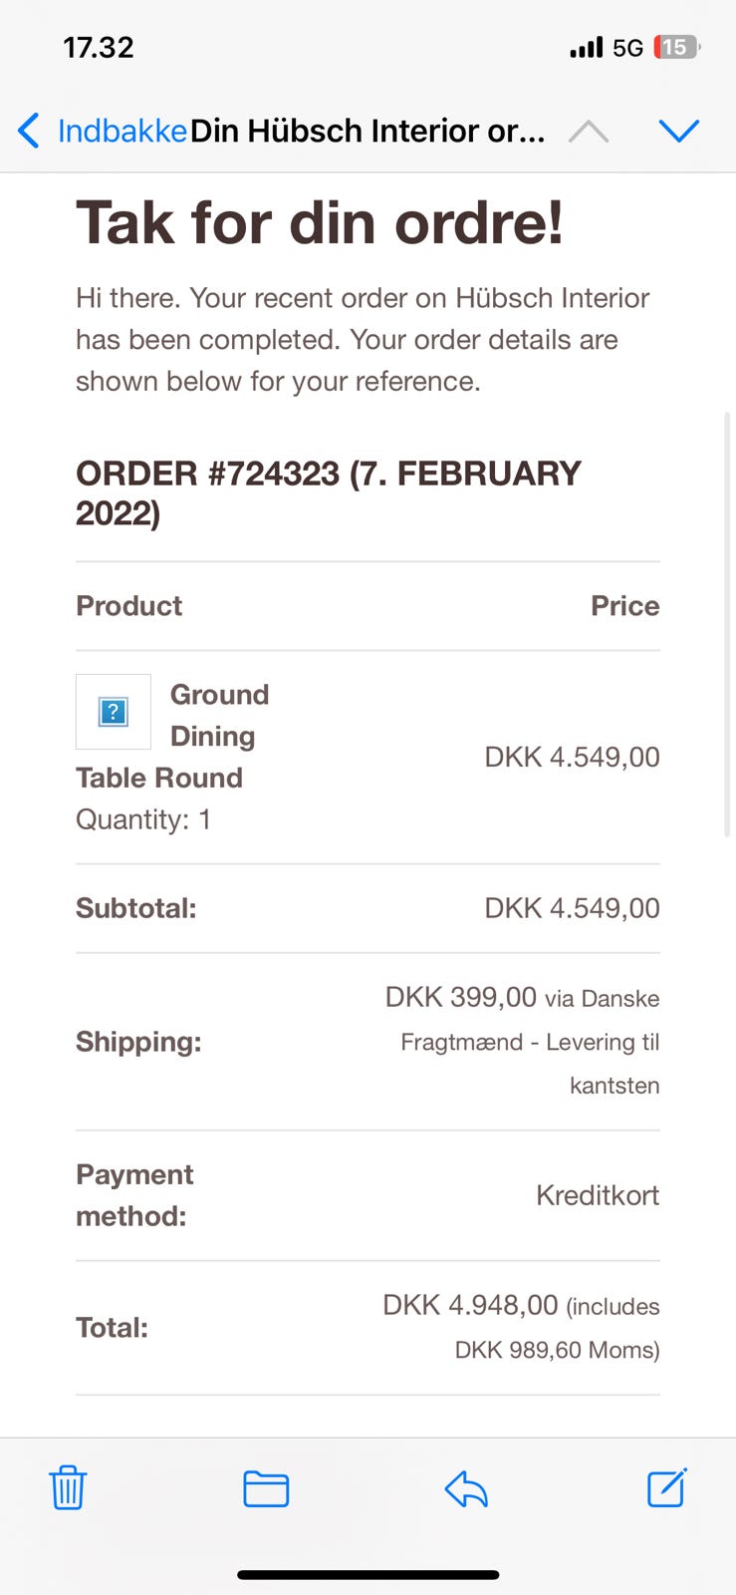Tap the email subject Din Hübsch Interior
This screenshot has height=1595, width=736.
[368, 131]
